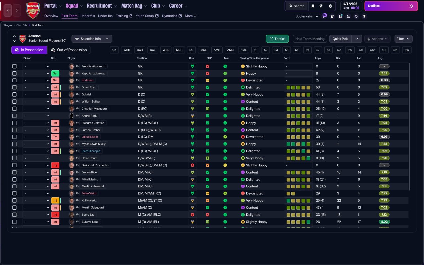Click Myles Lewis-Skelly's form squares indicator

[x=298, y=144]
